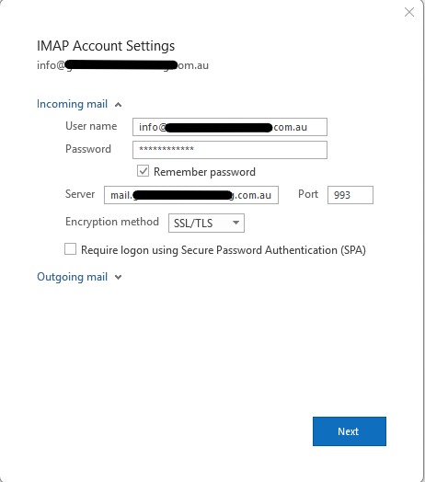Toggle the Remember password checkbox

(143, 171)
